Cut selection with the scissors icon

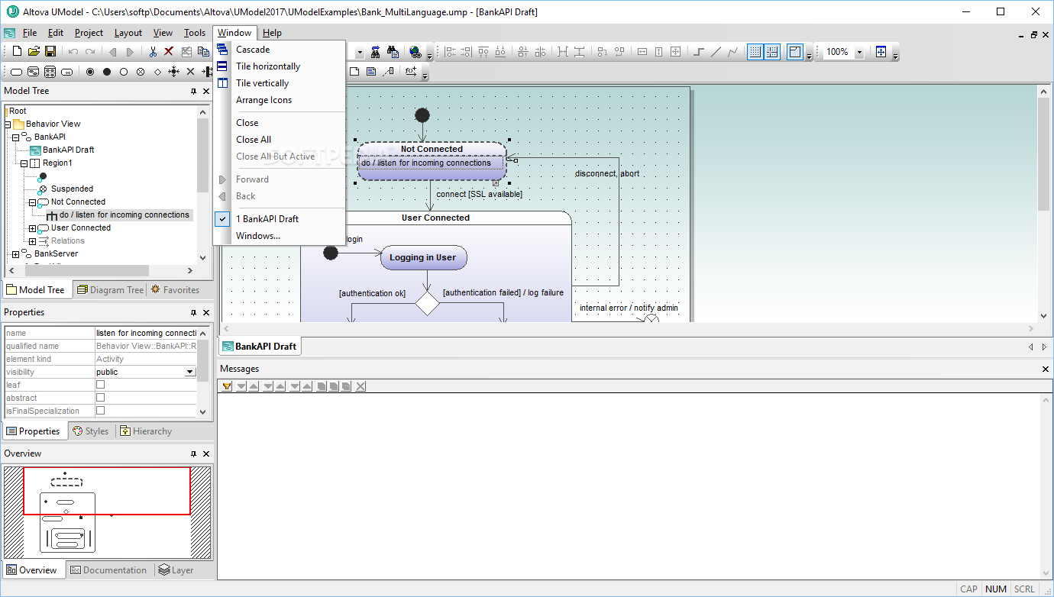(x=153, y=52)
